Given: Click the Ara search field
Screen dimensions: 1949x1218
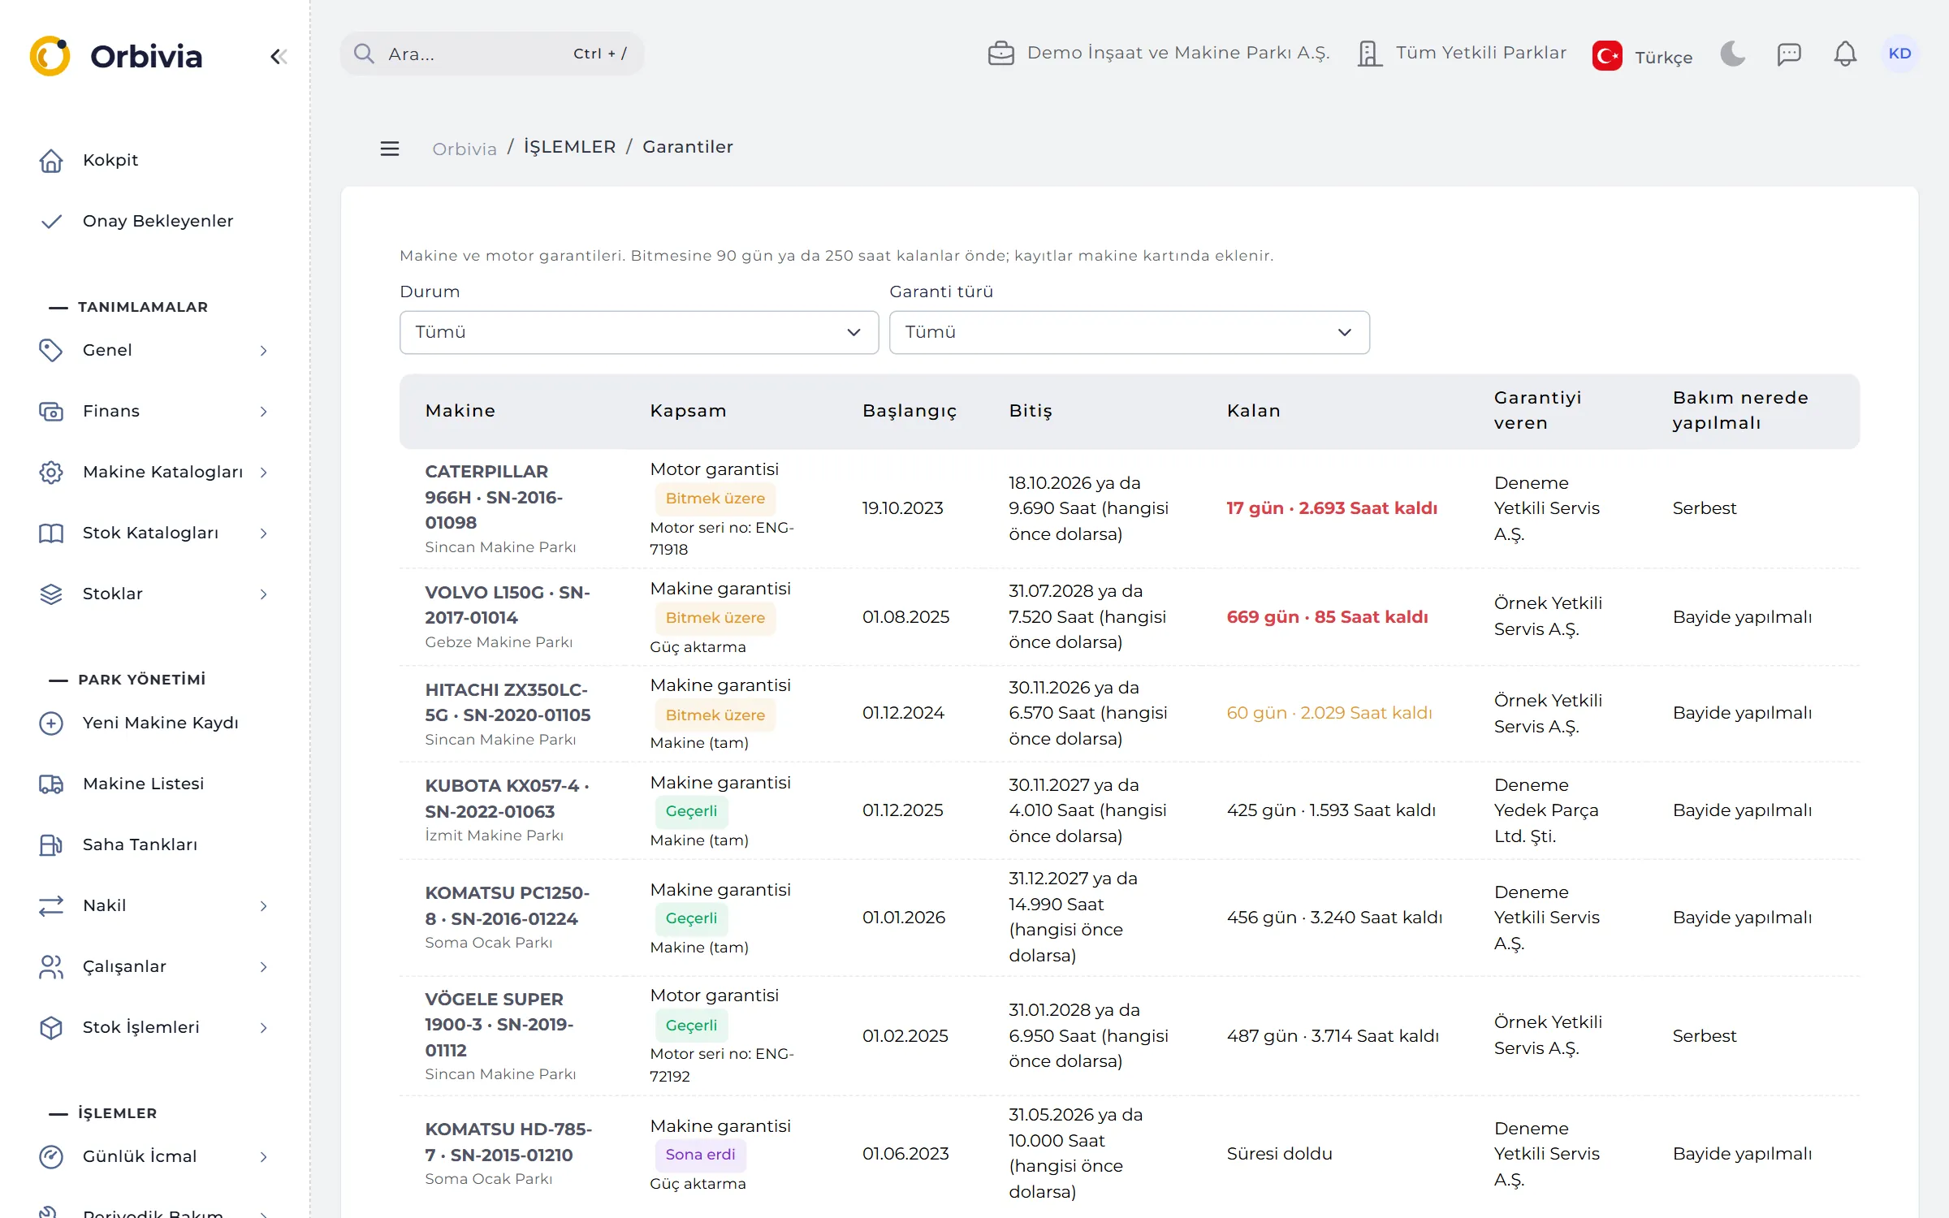Looking at the screenshot, I should [x=492, y=54].
